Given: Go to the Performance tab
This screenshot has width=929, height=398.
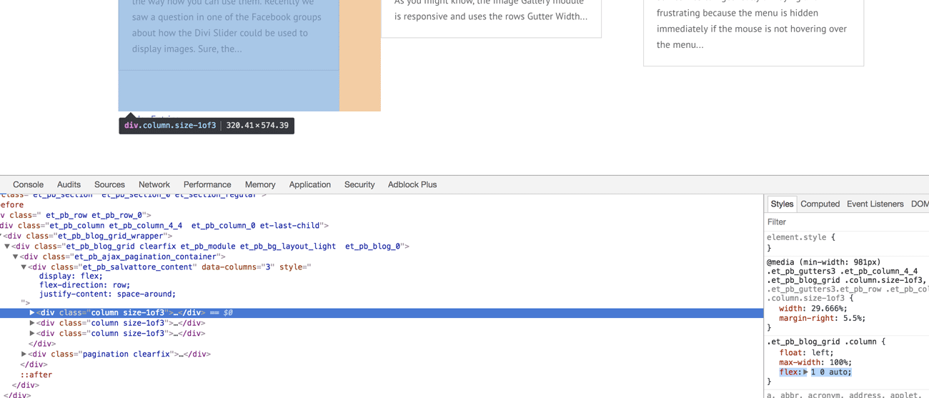Looking at the screenshot, I should 207,184.
